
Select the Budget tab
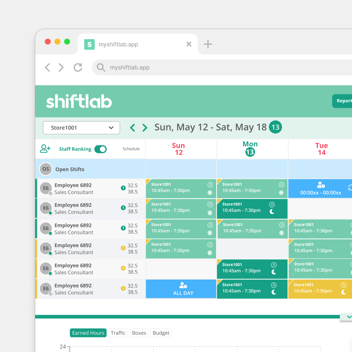tap(161, 333)
